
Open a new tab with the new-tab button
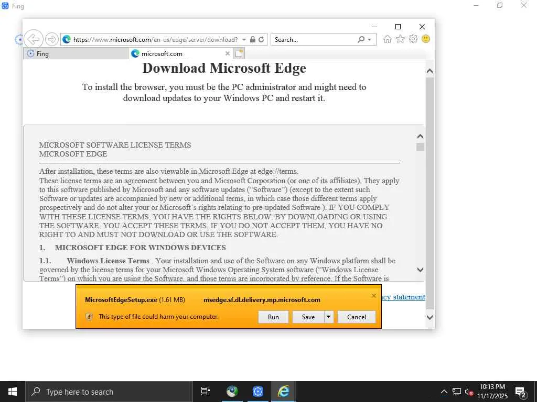tap(239, 53)
